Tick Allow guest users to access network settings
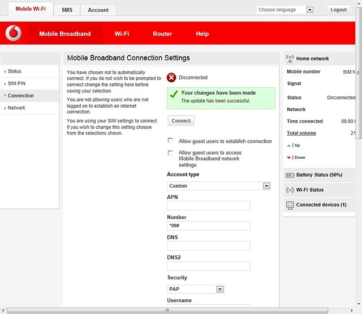The height and width of the screenshot is (314, 362). tap(170, 152)
